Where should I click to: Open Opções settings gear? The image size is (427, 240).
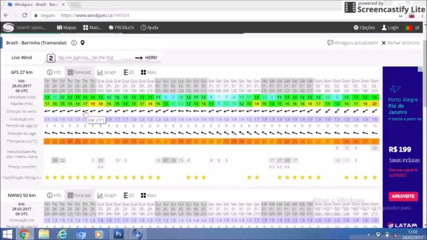[x=364, y=27]
